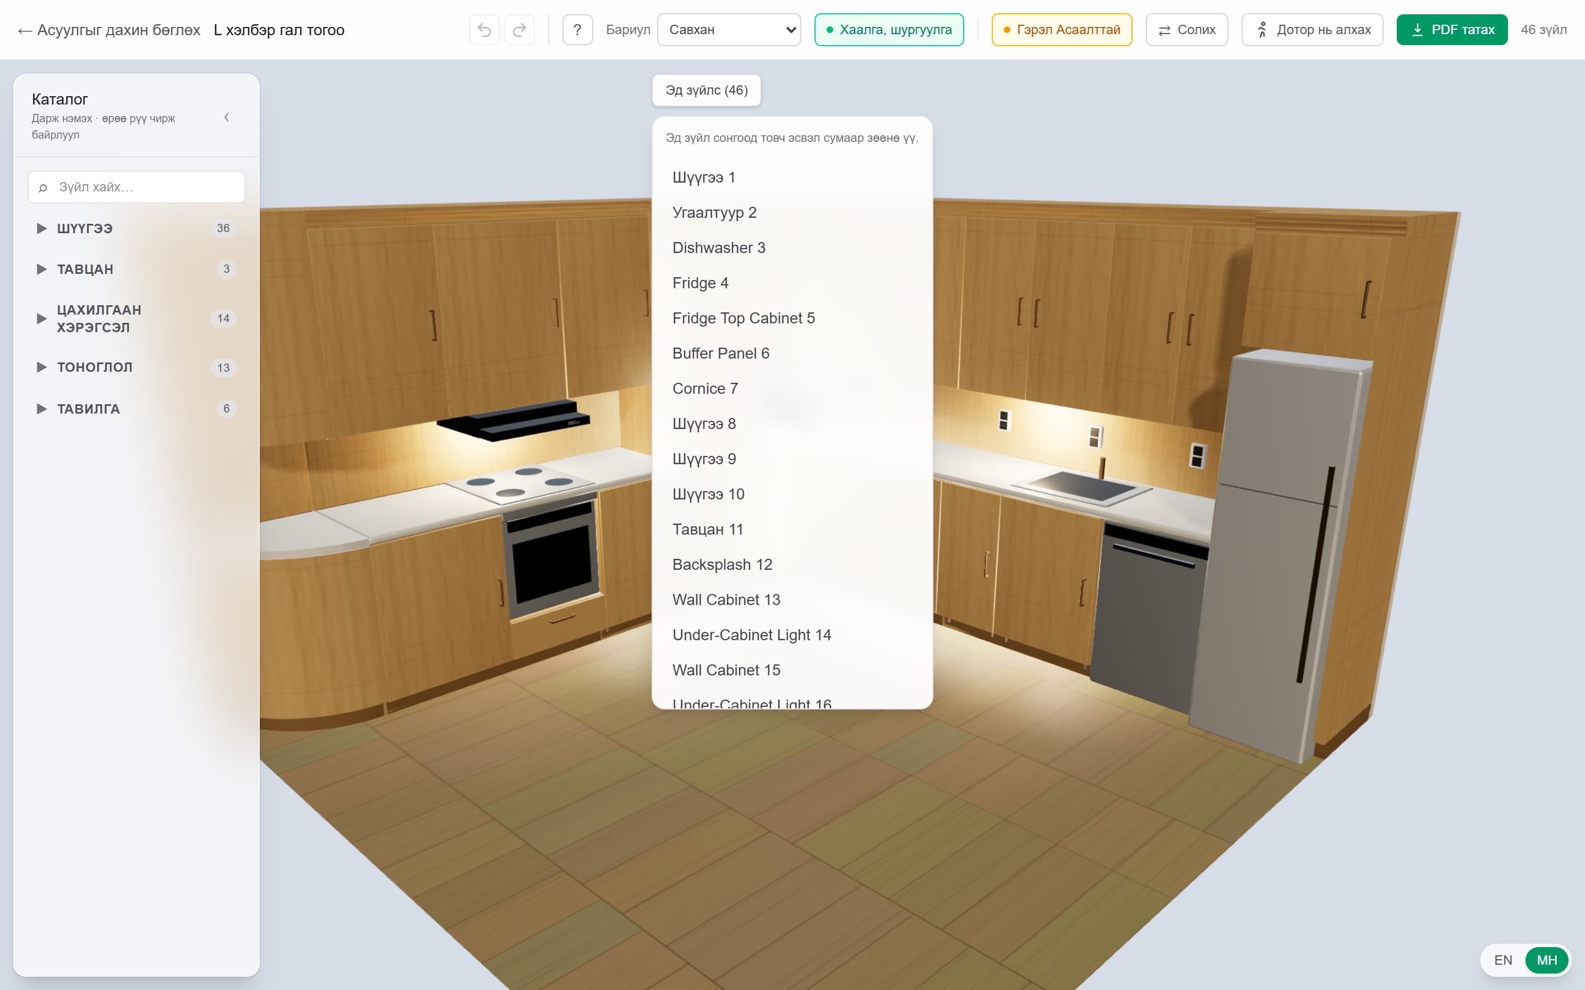Select Wall Cabinet 15 entry
This screenshot has width=1585, height=990.
(792, 670)
